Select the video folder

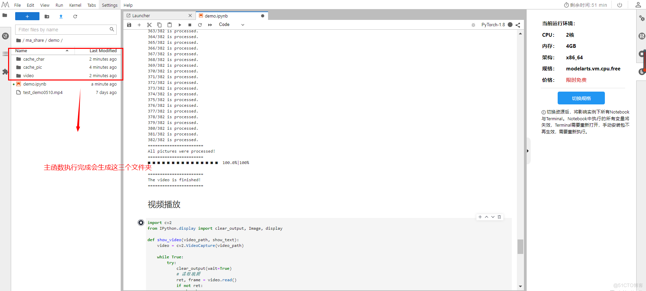coord(66,75)
